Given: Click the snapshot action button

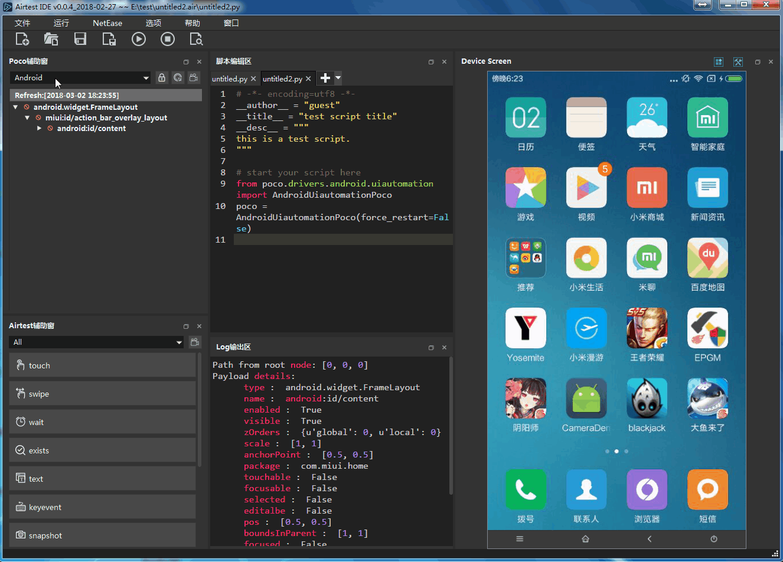Looking at the screenshot, I should coord(102,535).
